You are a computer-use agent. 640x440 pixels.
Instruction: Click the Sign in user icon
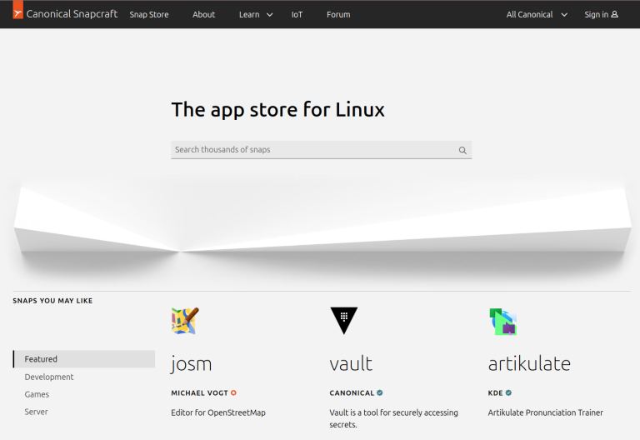pos(615,14)
